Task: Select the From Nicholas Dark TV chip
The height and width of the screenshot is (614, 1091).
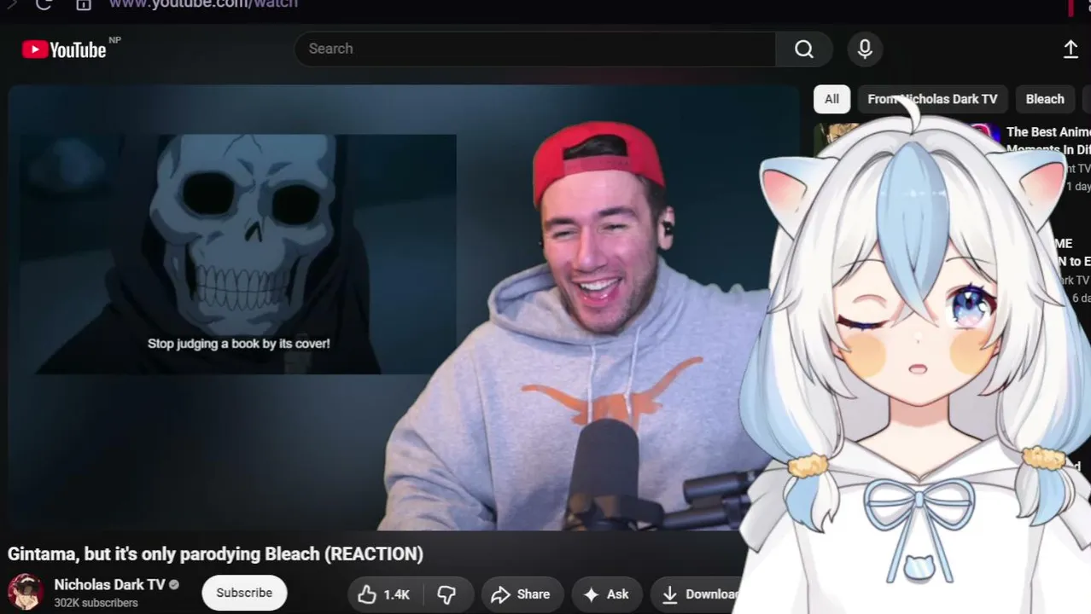Action: 932,99
